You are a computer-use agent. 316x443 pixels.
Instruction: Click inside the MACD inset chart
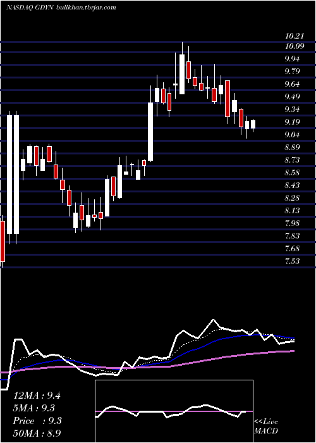point(174,411)
